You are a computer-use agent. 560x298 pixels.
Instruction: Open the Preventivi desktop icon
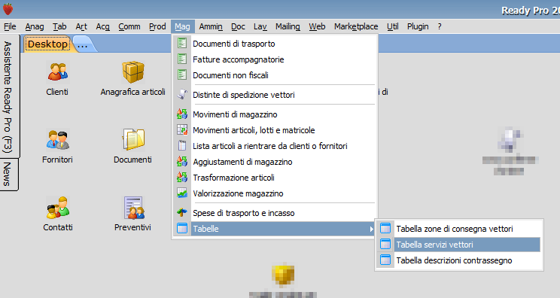pyautogui.click(x=133, y=208)
